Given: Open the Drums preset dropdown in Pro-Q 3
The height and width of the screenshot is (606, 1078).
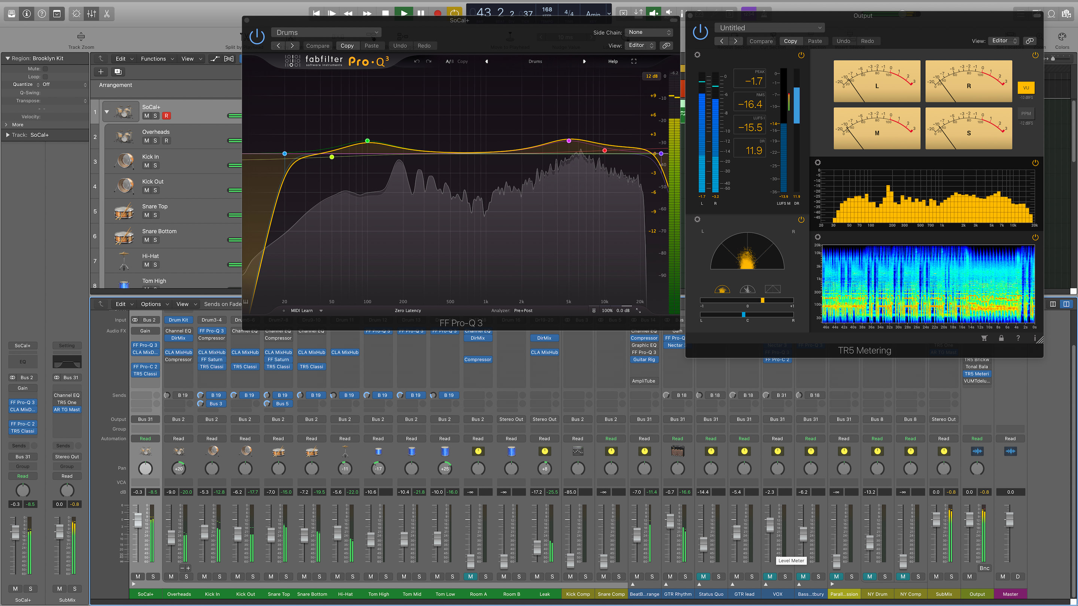Looking at the screenshot, I should 326,33.
